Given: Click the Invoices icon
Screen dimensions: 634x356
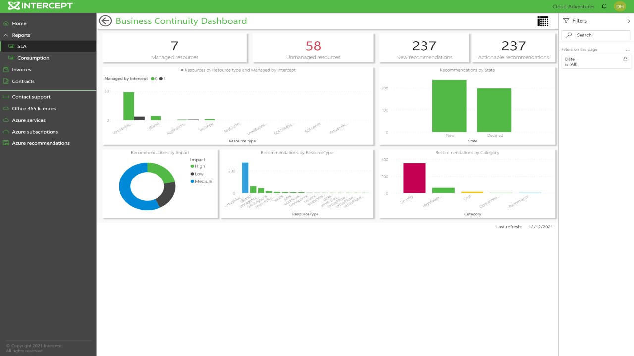Looking at the screenshot, I should tap(6, 70).
